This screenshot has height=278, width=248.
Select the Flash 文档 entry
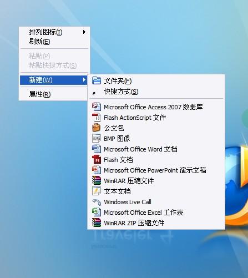click(x=156, y=160)
